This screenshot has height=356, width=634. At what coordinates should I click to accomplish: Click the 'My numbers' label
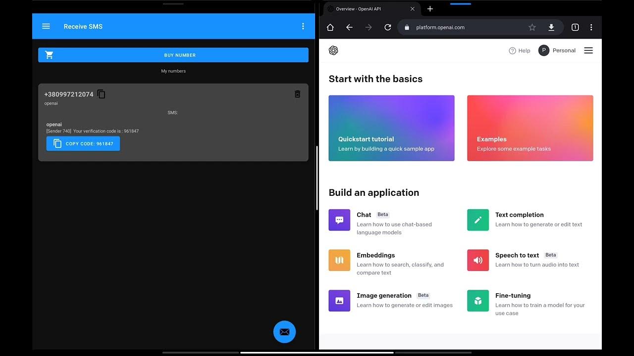coord(173,71)
